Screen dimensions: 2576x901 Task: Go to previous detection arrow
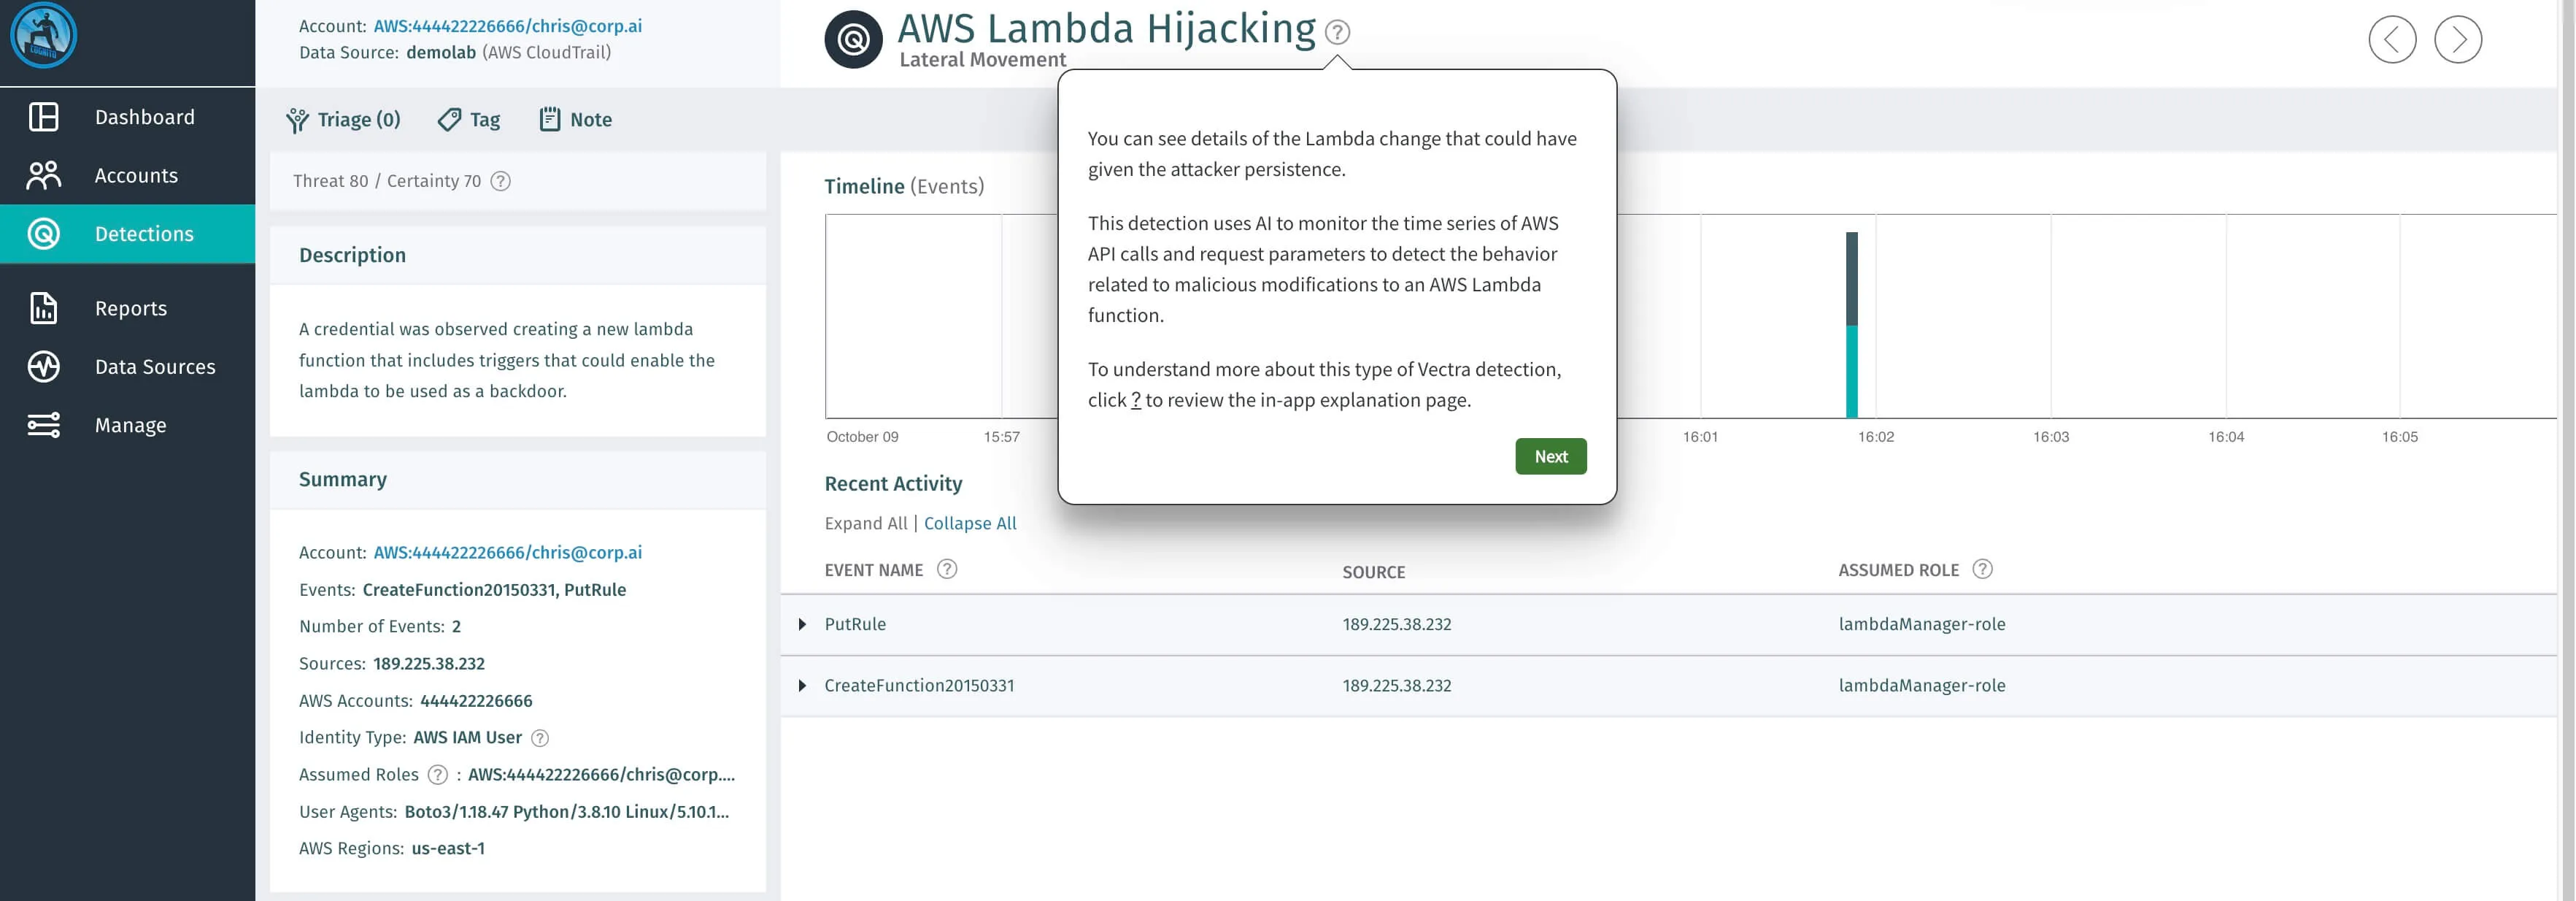coord(2392,40)
